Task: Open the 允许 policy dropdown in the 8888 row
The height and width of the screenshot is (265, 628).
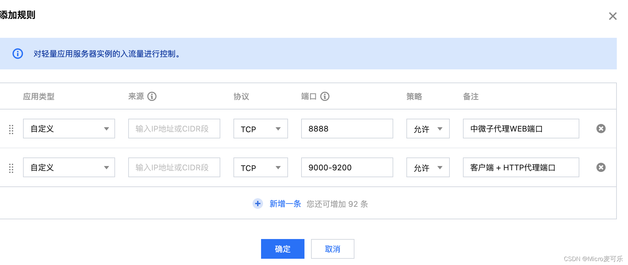Action: tap(428, 129)
